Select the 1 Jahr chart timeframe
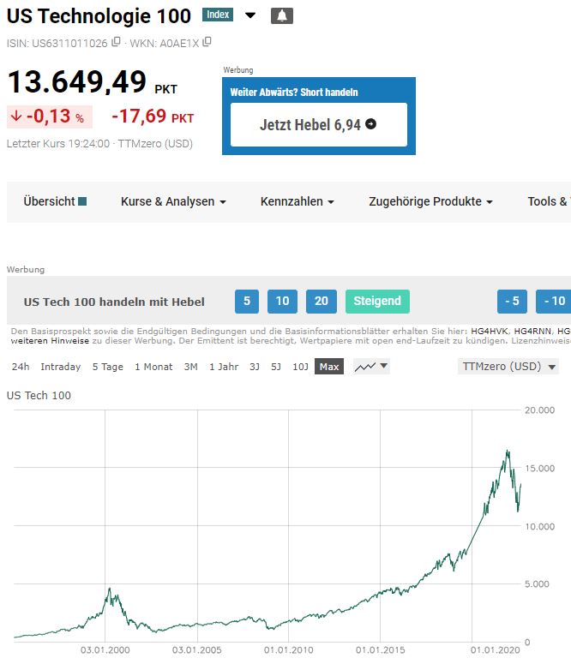 pyautogui.click(x=224, y=367)
